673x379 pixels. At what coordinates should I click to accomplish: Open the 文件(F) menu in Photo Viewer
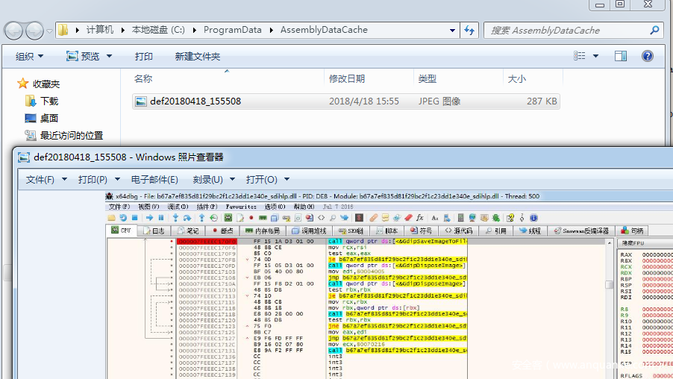pyautogui.click(x=46, y=180)
